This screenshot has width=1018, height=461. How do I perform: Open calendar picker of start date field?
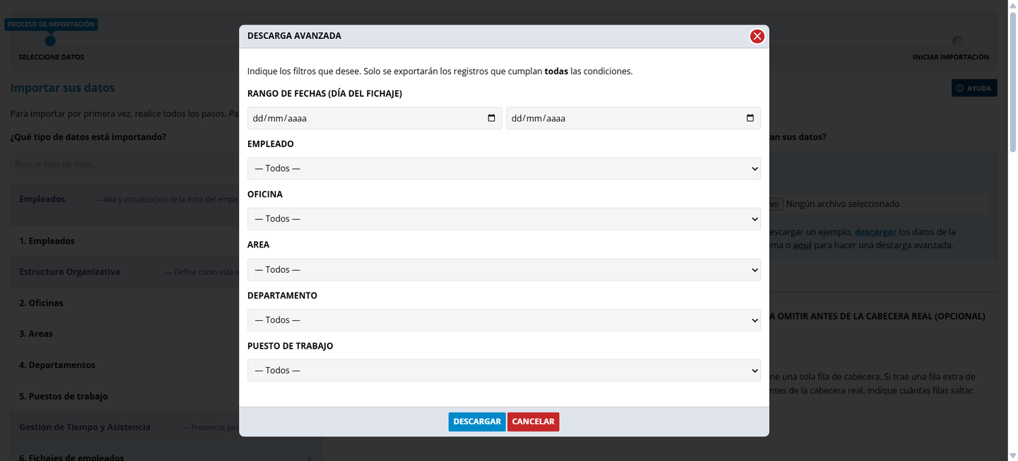click(x=491, y=118)
